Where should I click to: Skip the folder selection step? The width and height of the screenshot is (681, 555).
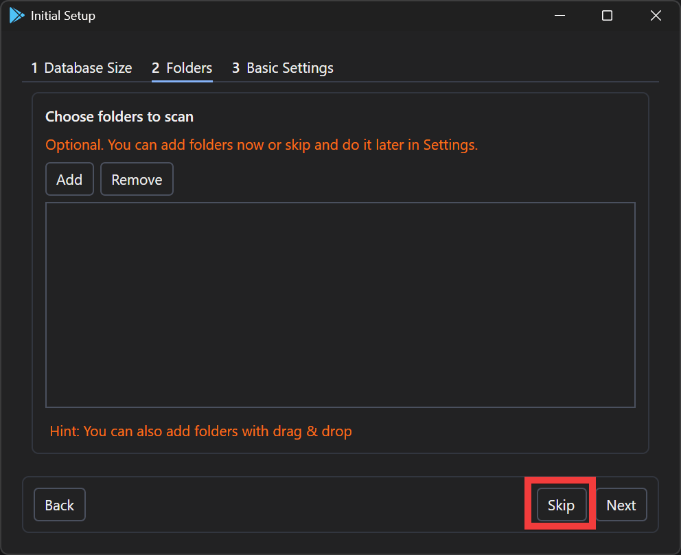pyautogui.click(x=561, y=505)
